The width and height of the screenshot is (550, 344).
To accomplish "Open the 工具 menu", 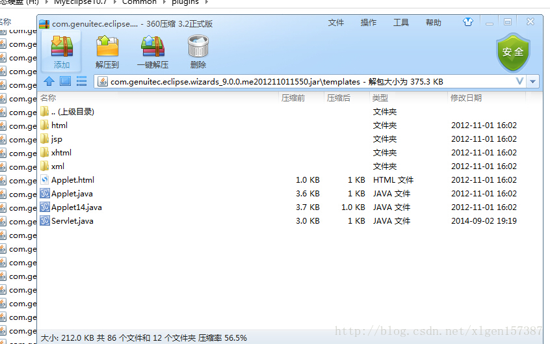I will click(401, 23).
